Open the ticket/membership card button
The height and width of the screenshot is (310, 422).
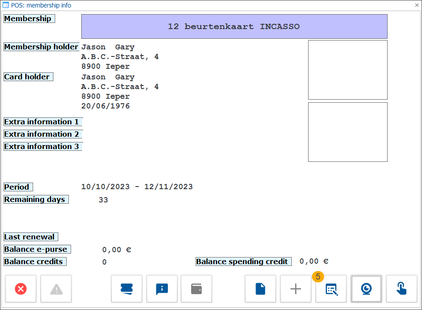127,289
